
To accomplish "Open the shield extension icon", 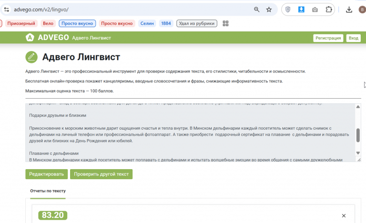I will [x=288, y=10].
